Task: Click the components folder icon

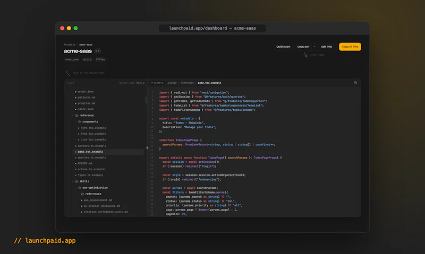Action: click(80, 122)
